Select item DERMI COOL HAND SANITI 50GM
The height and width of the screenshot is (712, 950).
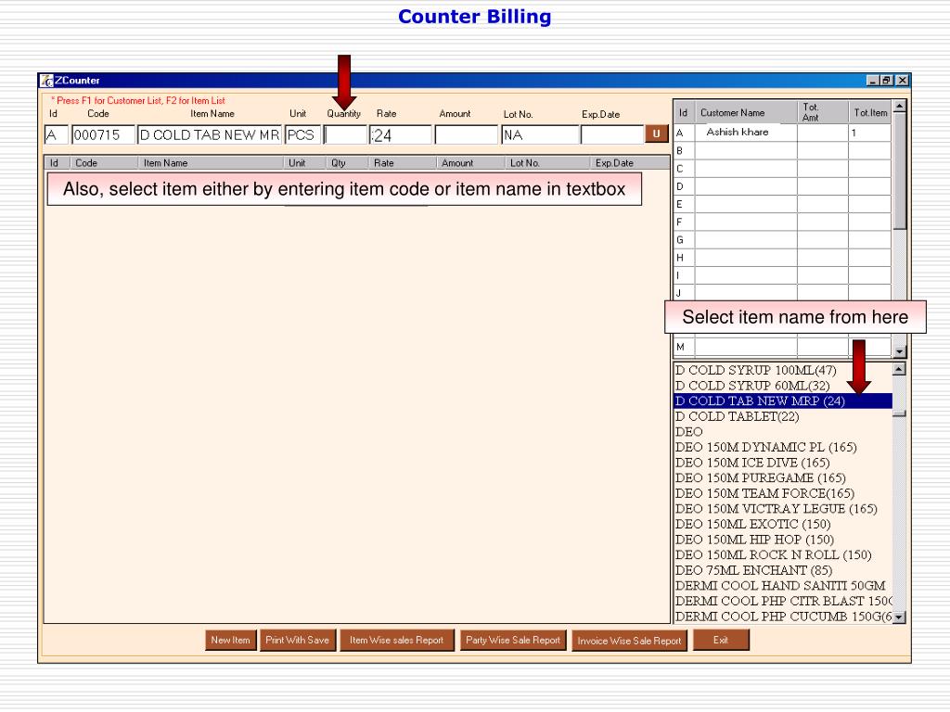783,586
